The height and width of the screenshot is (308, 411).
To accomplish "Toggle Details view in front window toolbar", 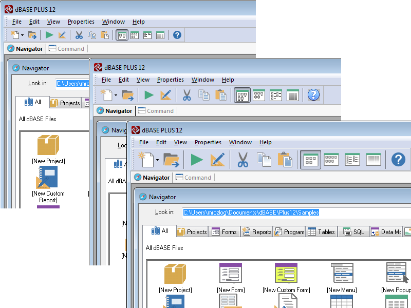I will coord(373,160).
